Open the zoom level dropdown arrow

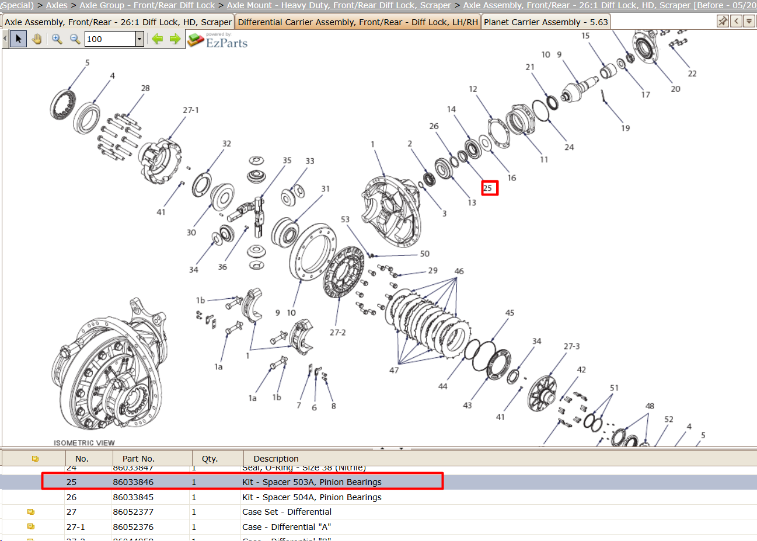click(x=139, y=39)
